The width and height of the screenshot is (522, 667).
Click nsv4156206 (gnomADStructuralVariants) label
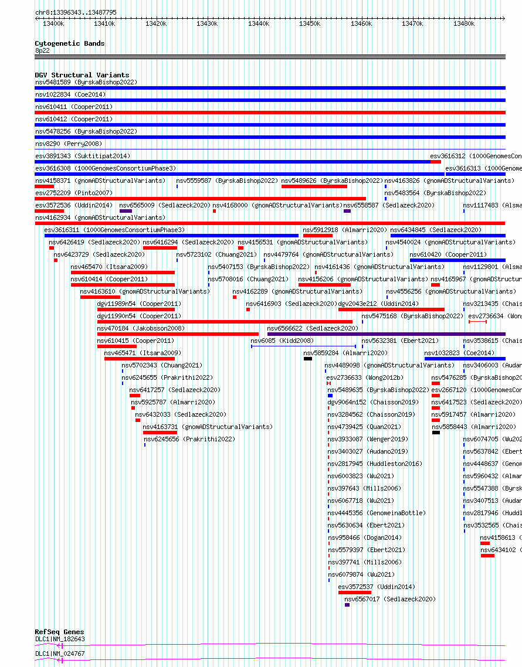click(362, 280)
